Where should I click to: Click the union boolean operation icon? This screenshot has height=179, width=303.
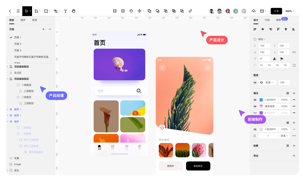[x=149, y=11]
